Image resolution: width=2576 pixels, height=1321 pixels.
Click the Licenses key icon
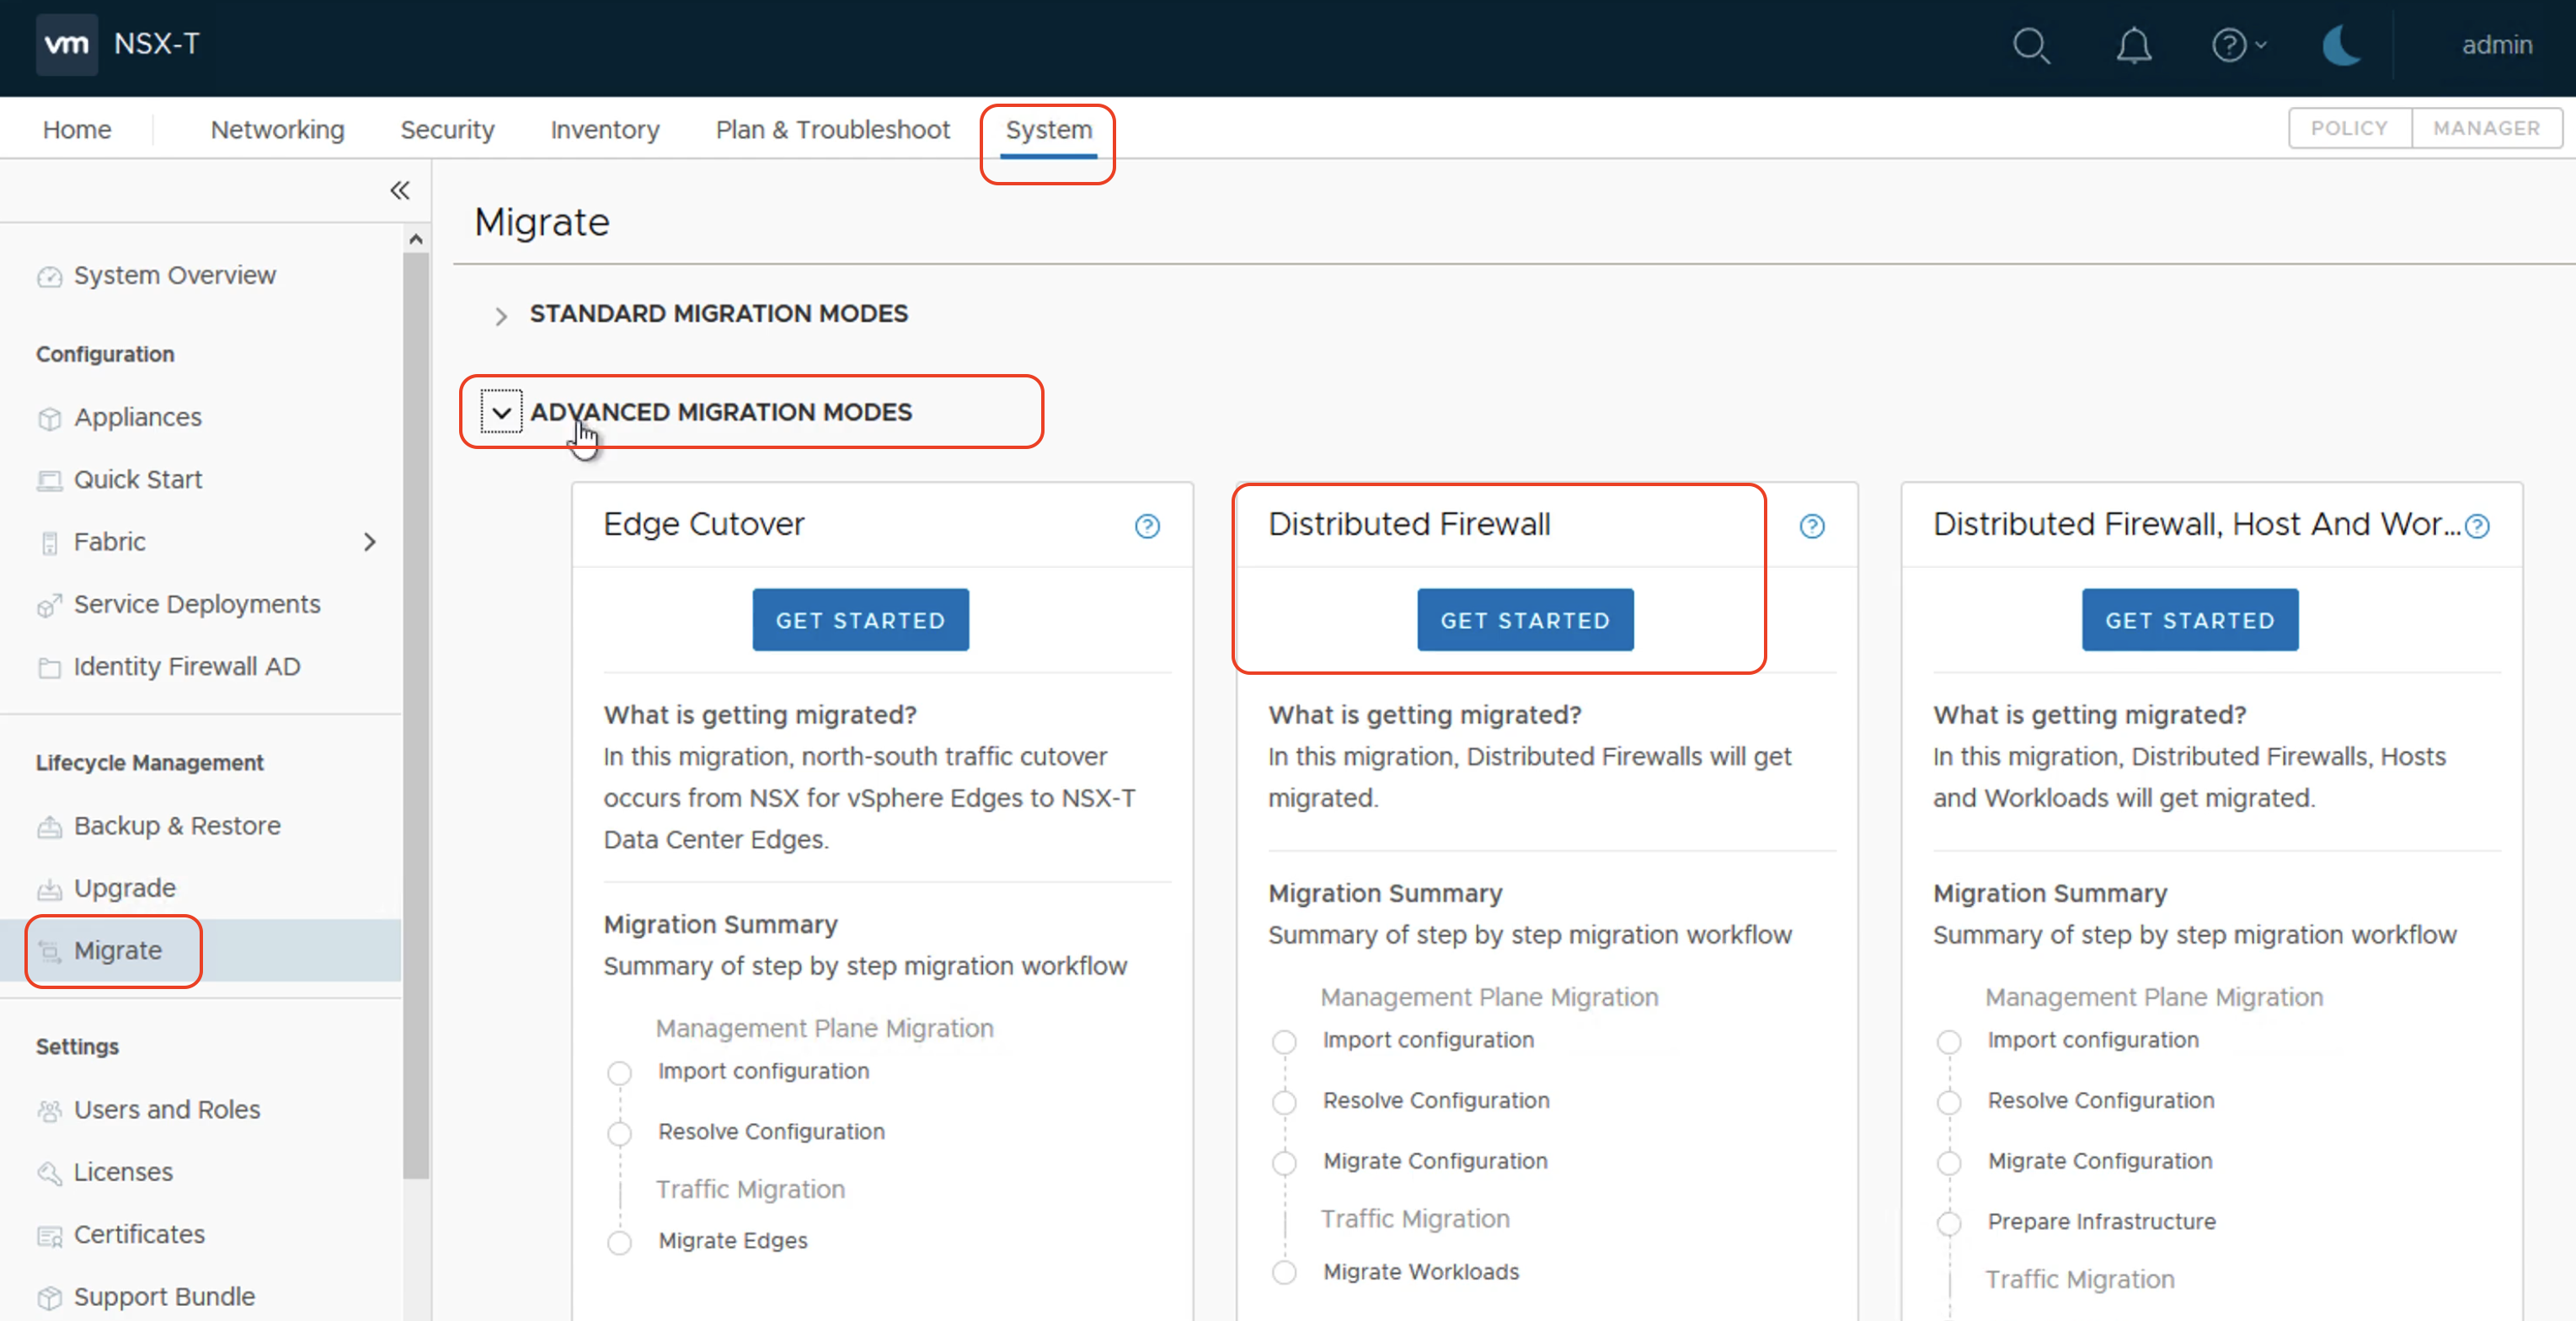click(49, 1173)
